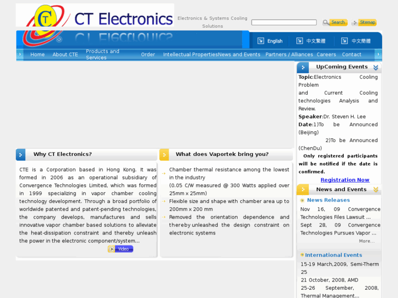
Task: Click arrow bullet before Removed the orientation
Action: click(164, 217)
